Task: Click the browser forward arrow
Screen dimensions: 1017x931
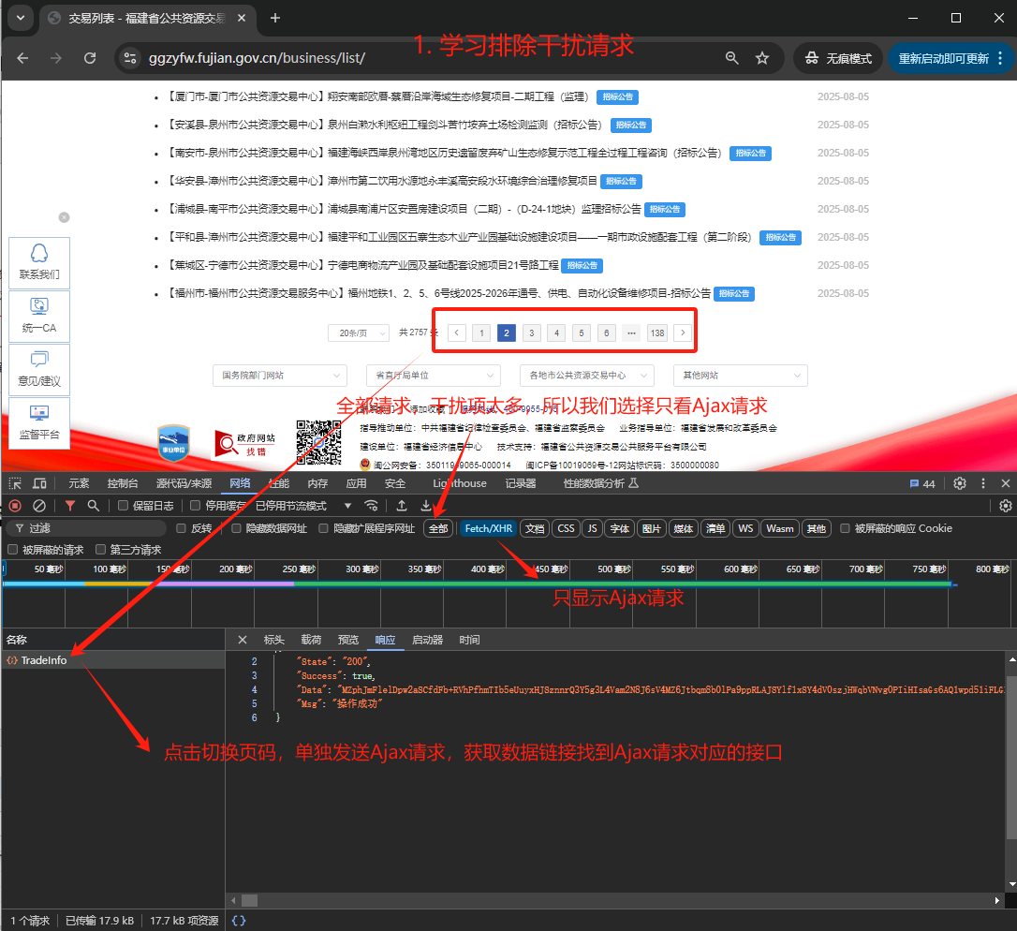Action: point(56,58)
